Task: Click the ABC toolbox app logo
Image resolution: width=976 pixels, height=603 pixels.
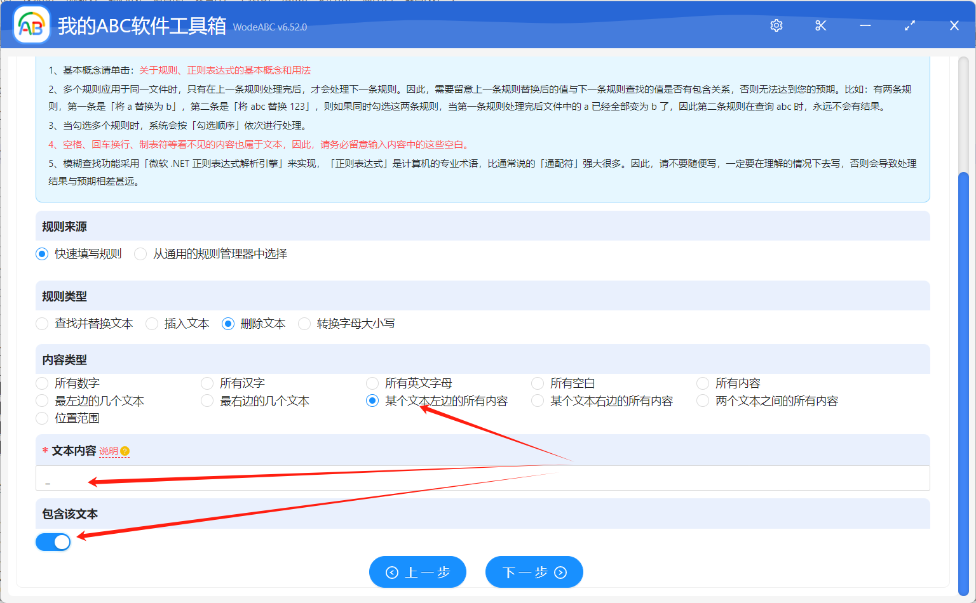Action: tap(32, 25)
